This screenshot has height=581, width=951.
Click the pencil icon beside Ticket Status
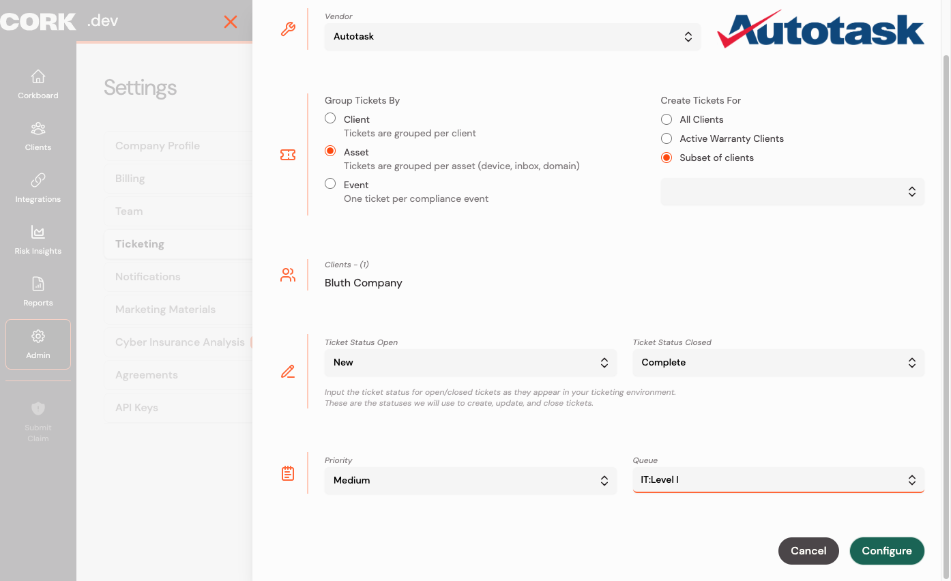point(288,372)
